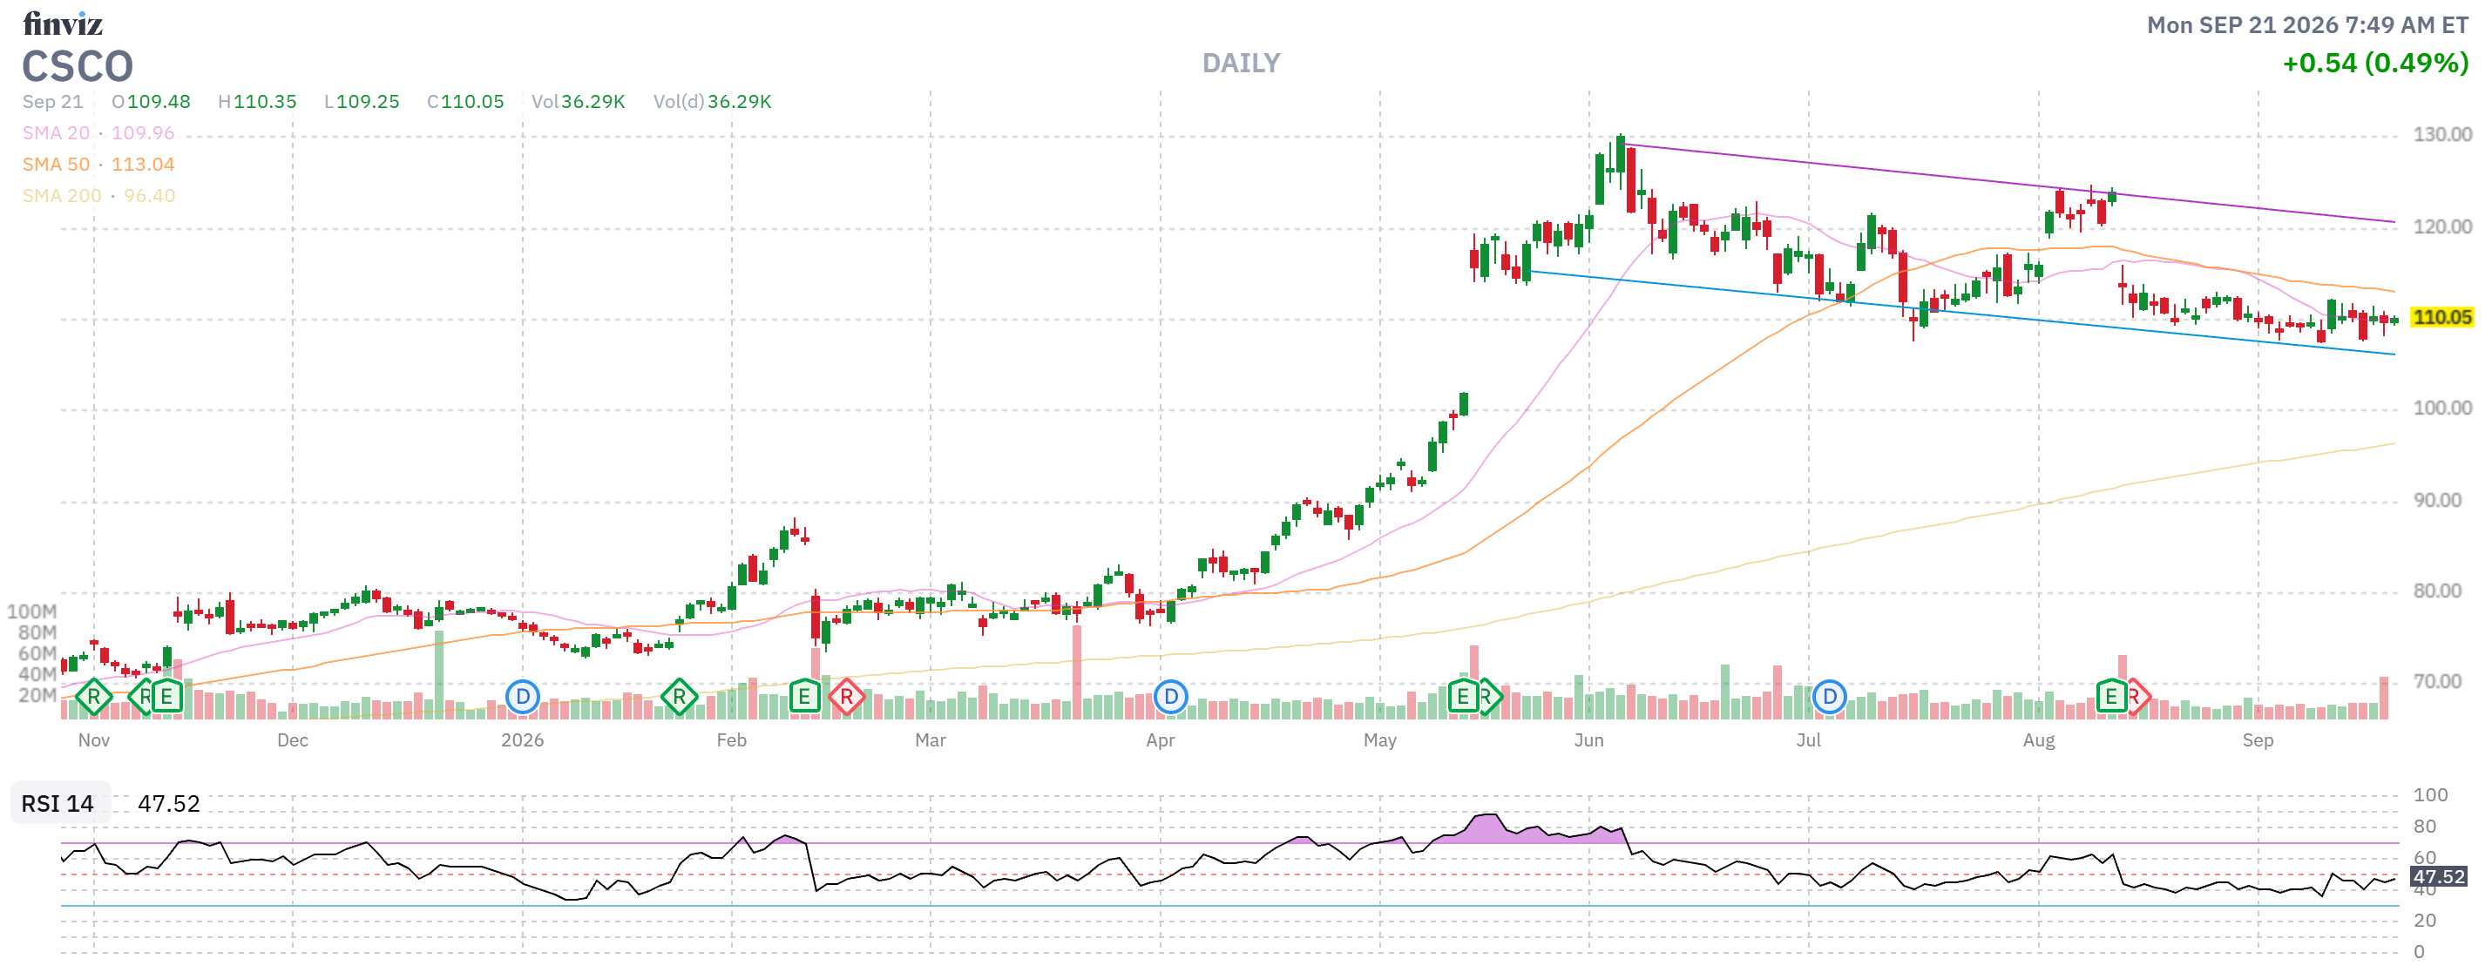Select the Dec label on the time axis
This screenshot has height=979, width=2492.
point(292,740)
